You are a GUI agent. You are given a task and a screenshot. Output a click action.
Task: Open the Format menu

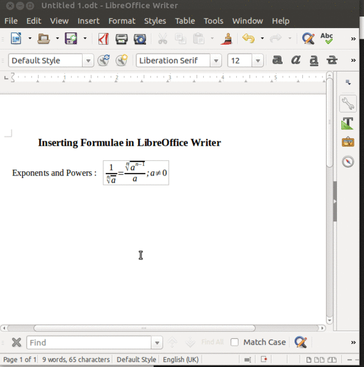click(x=122, y=21)
